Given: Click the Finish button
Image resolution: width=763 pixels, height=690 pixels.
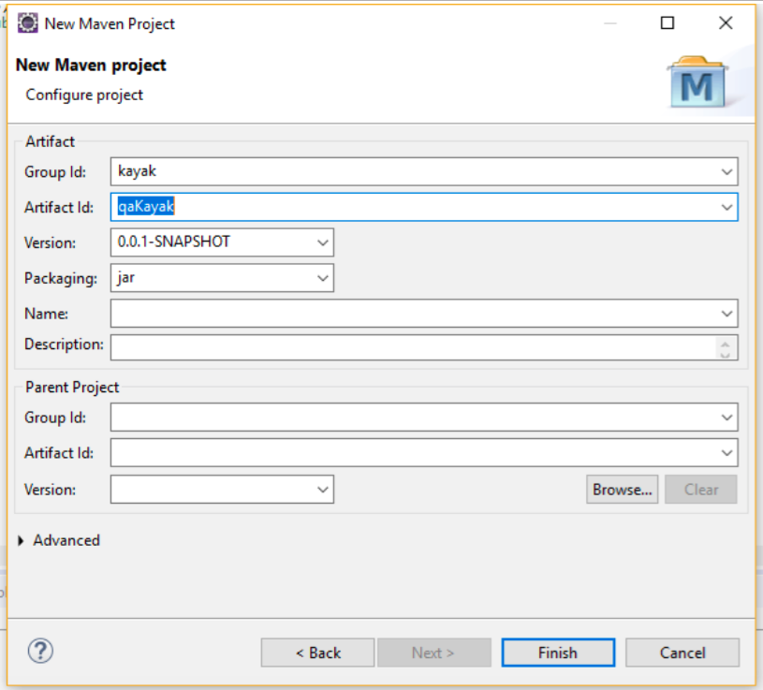Looking at the screenshot, I should click(558, 653).
